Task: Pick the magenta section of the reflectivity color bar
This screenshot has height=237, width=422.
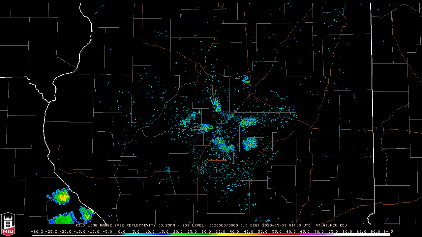Action: tap(307, 235)
